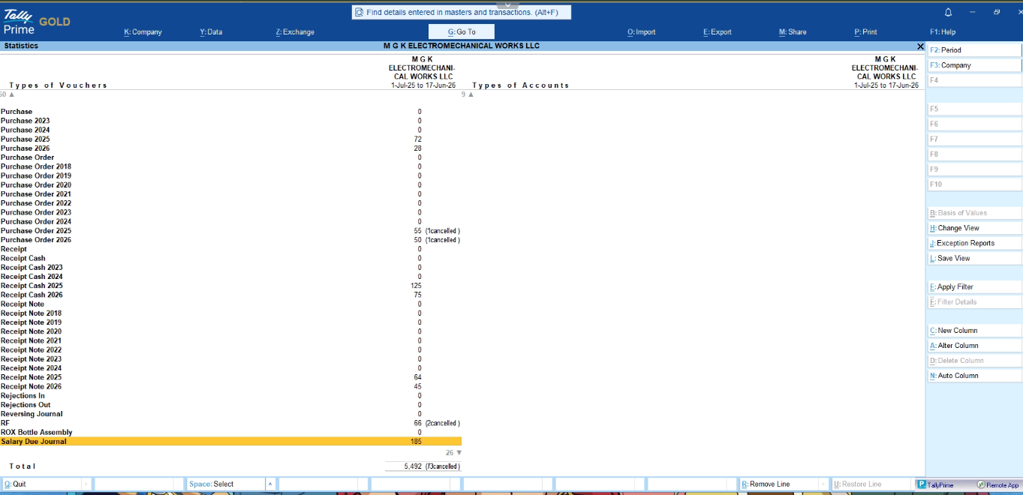Select the Purchase Order 2025 row
The height and width of the screenshot is (495, 1023).
pyautogui.click(x=230, y=231)
